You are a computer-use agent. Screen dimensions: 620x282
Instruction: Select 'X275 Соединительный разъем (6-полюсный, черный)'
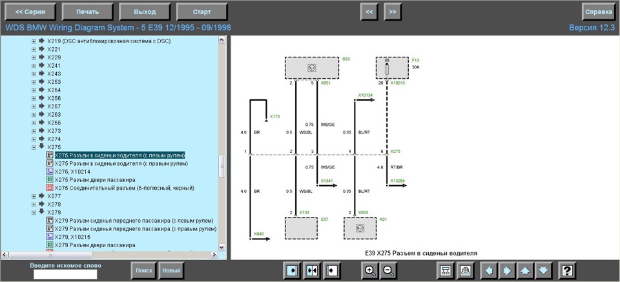pos(124,188)
